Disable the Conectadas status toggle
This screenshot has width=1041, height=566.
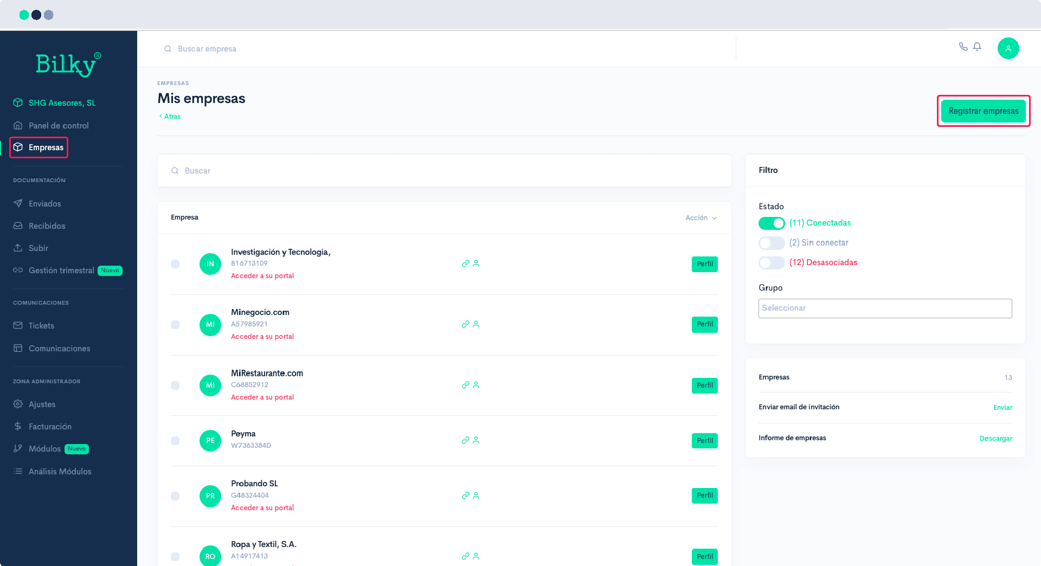click(x=771, y=223)
